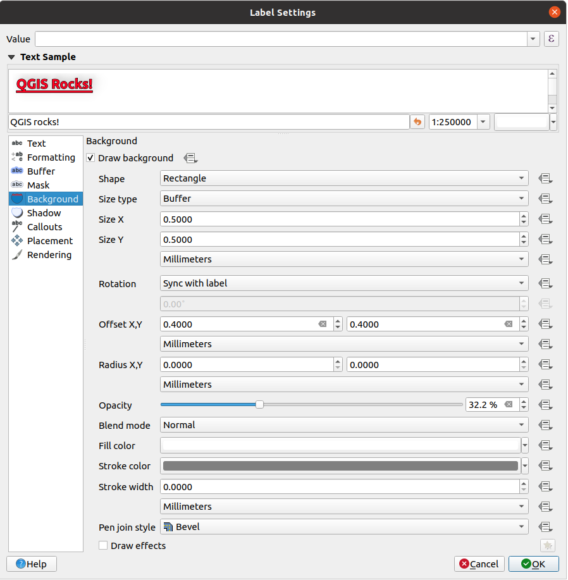Screen dimensions: 568x580
Task: Reset the sample text with the orange arrow
Action: [x=417, y=121]
